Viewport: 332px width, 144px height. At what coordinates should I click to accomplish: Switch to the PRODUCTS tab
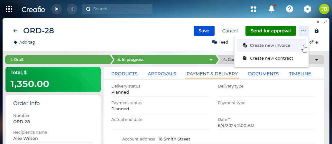(x=124, y=74)
